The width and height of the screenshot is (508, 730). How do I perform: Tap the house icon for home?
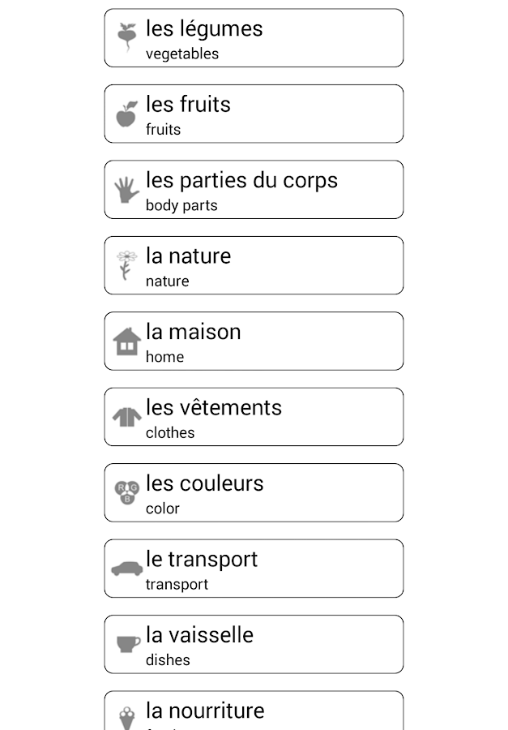tap(126, 341)
